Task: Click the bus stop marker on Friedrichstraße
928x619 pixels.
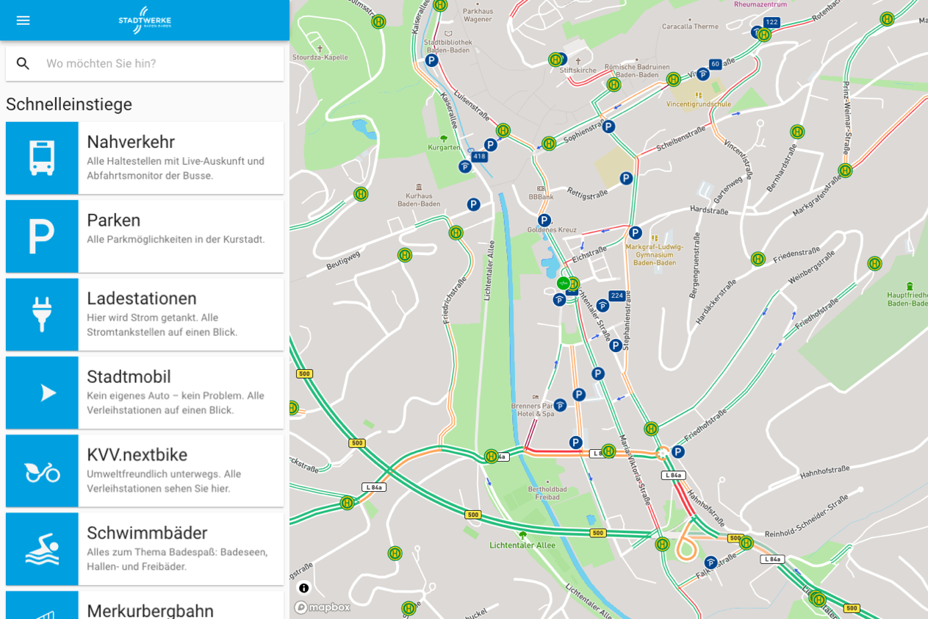Action: [x=456, y=232]
